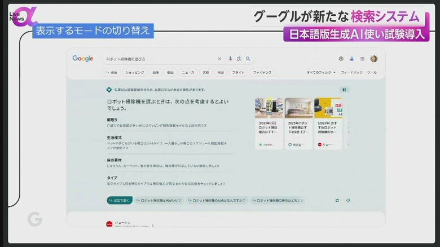Click the 間取り heading in AI answer
Image resolution: width=440 pixels, height=247 pixels.
tap(112, 120)
